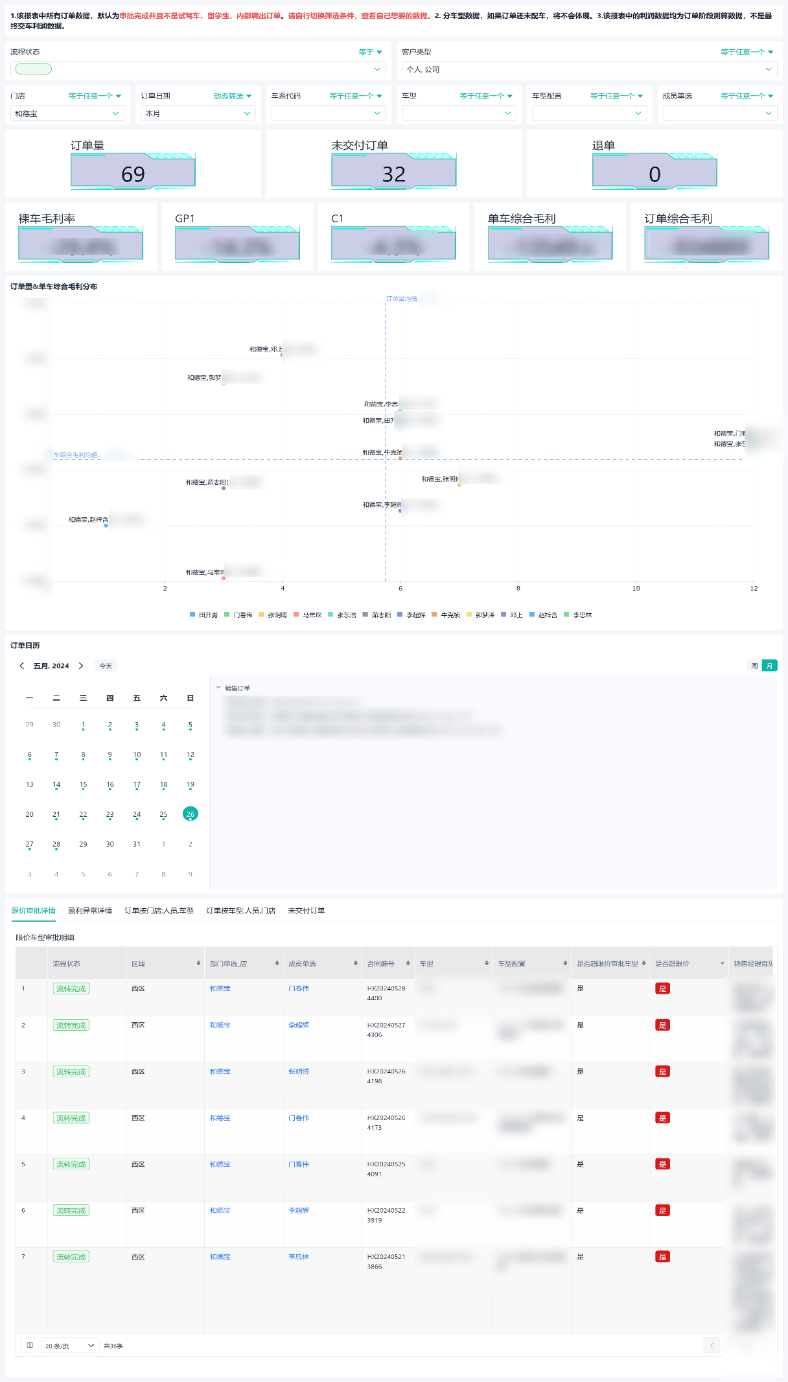Select day 15 in the calendar

pos(83,785)
